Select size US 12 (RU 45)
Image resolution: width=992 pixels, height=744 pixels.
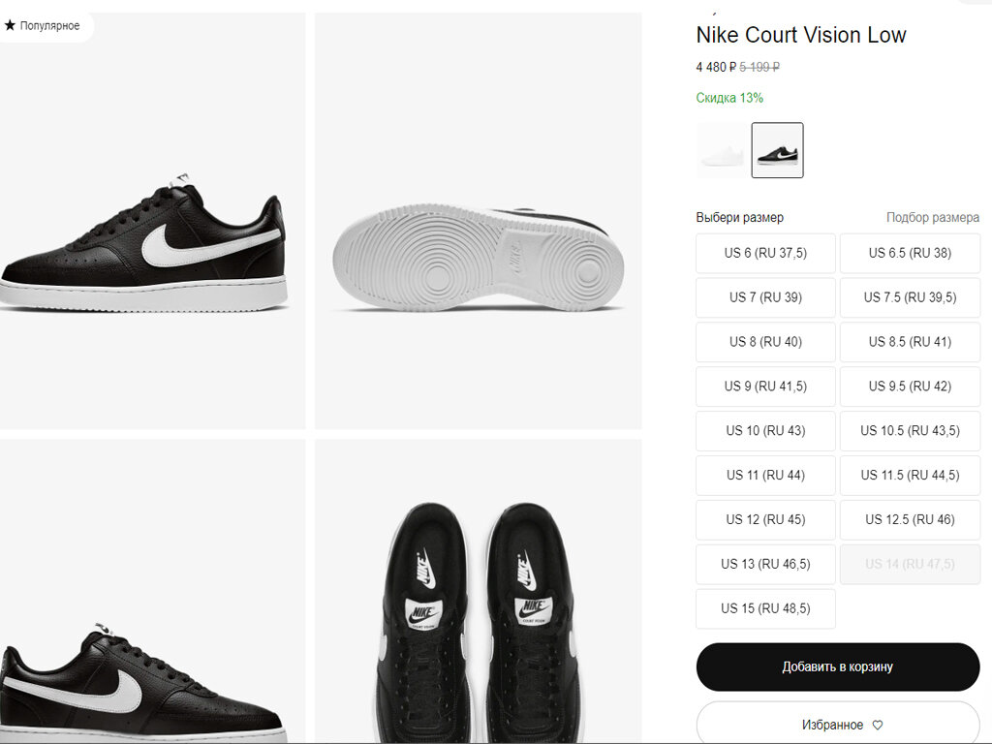[x=765, y=520]
